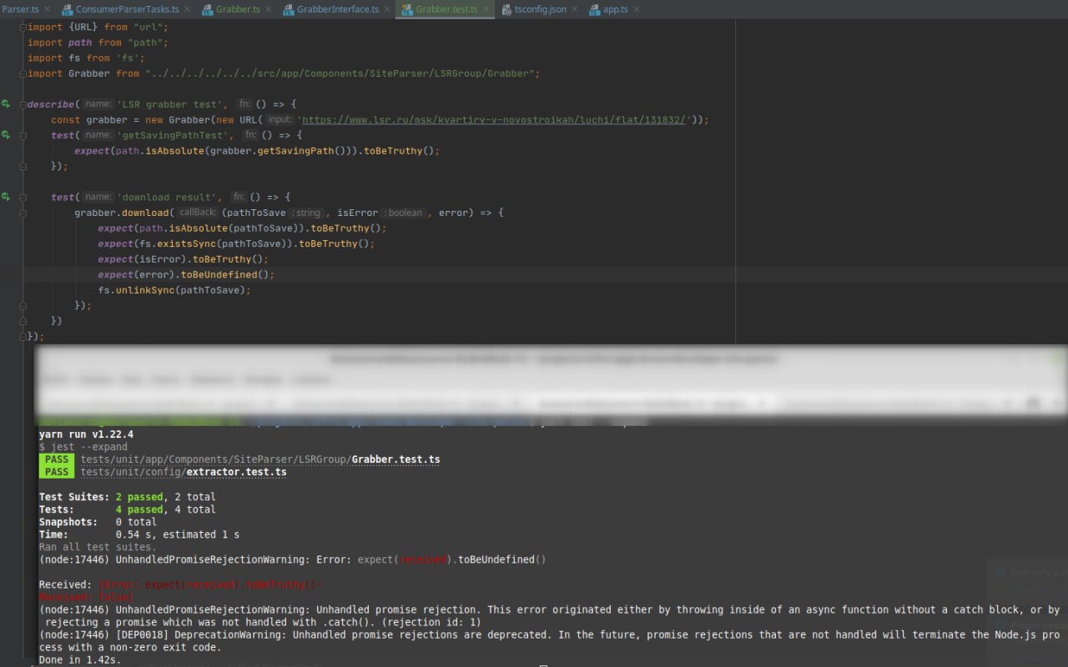This screenshot has width=1068, height=667.
Task: Place cursor on expect(error).toBeUndefined() line
Action: (186, 274)
